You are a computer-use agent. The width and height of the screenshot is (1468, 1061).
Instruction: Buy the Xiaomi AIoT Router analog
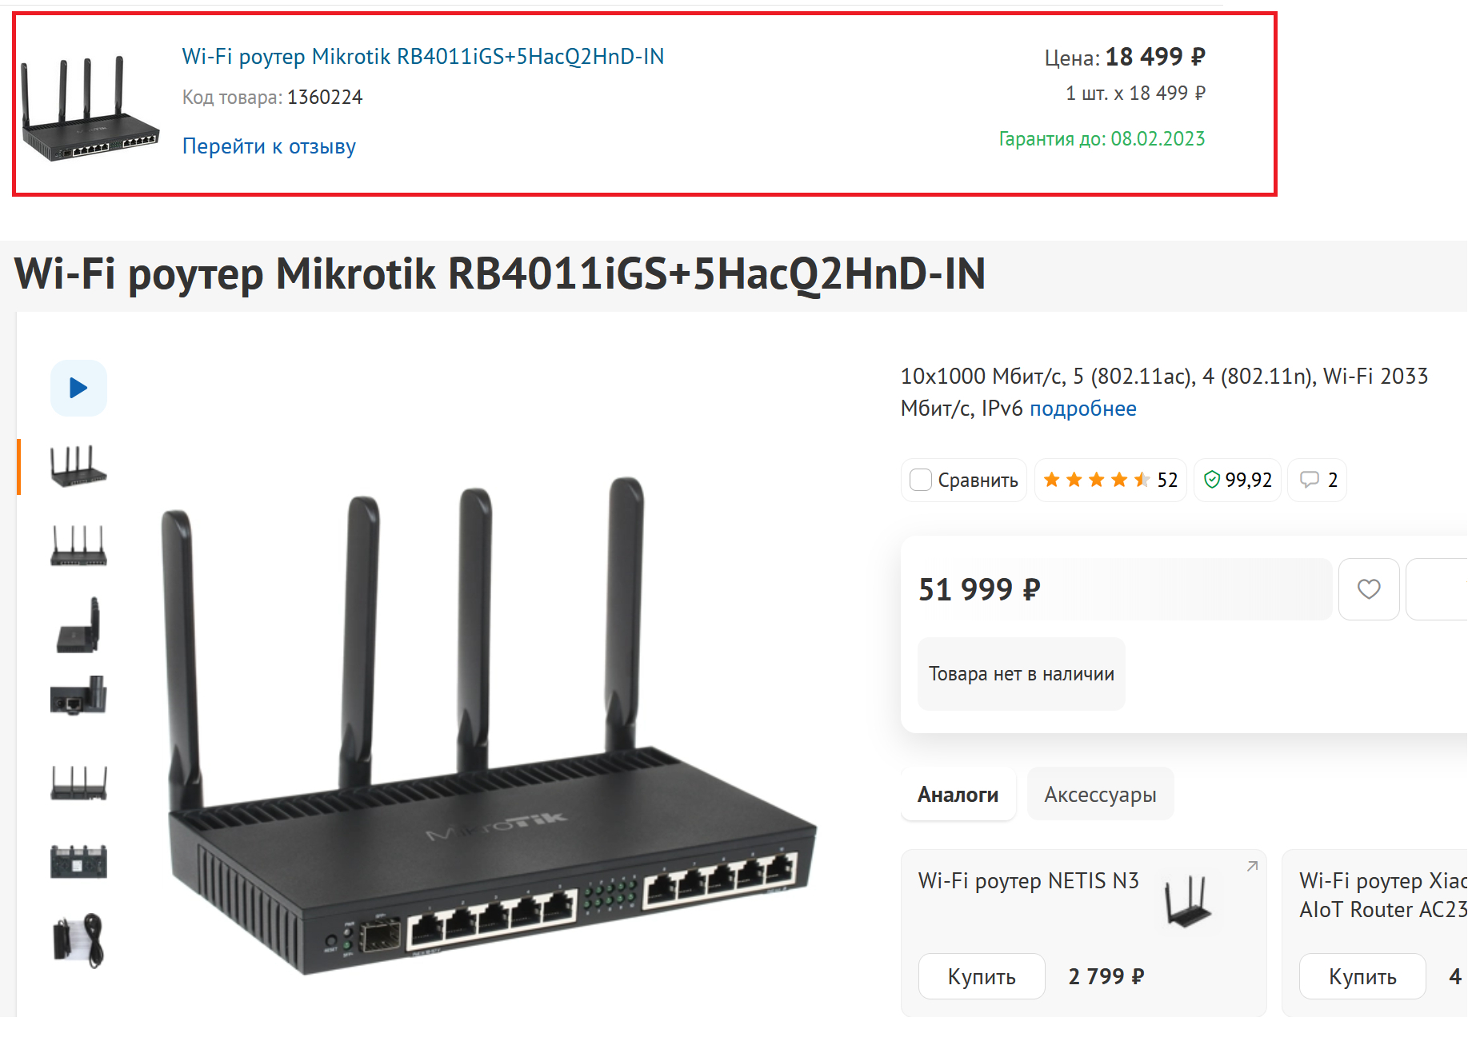tap(1362, 976)
